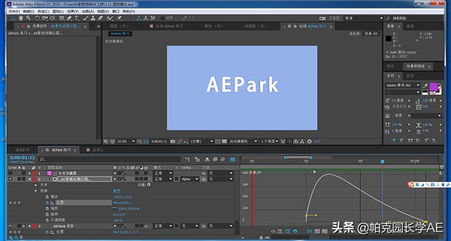The image size is (451, 241).
Task: Collapse layer 2 twirl arrow
Action: (x=29, y=179)
